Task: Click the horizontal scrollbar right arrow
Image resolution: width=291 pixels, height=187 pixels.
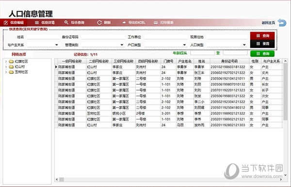Action: click(281, 179)
